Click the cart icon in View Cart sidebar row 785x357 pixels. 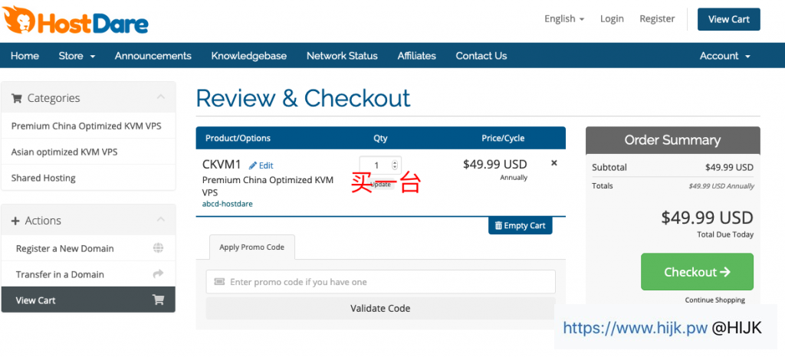(158, 300)
